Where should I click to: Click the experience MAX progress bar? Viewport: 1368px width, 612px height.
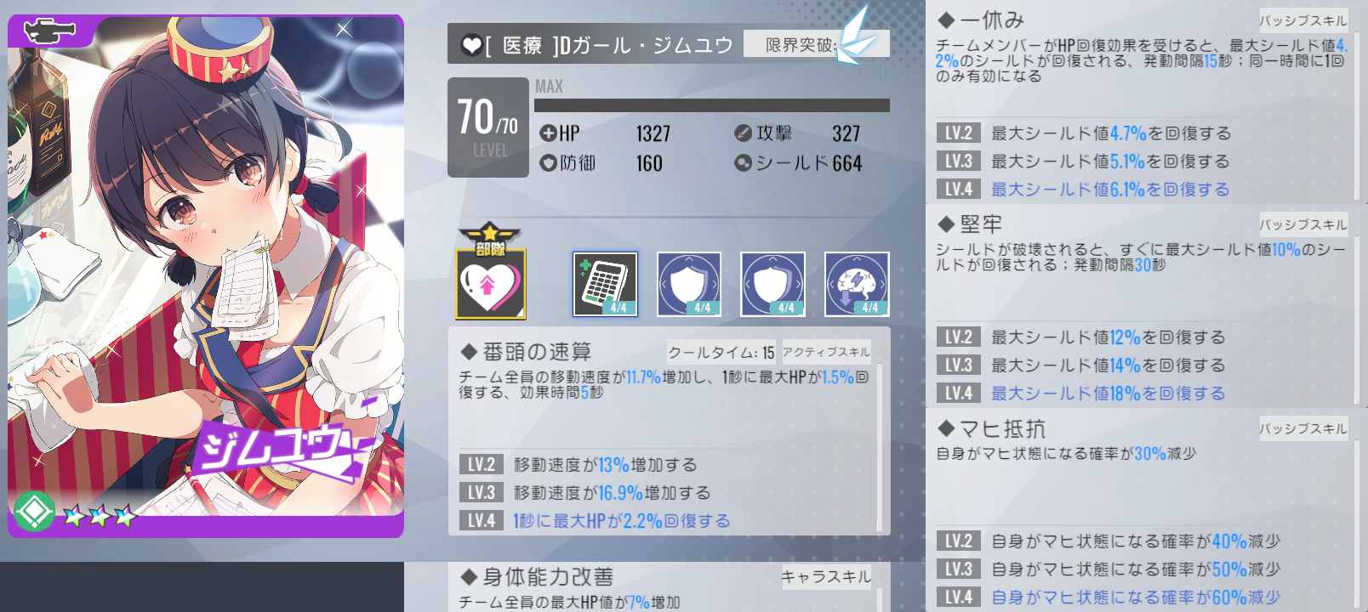click(712, 105)
